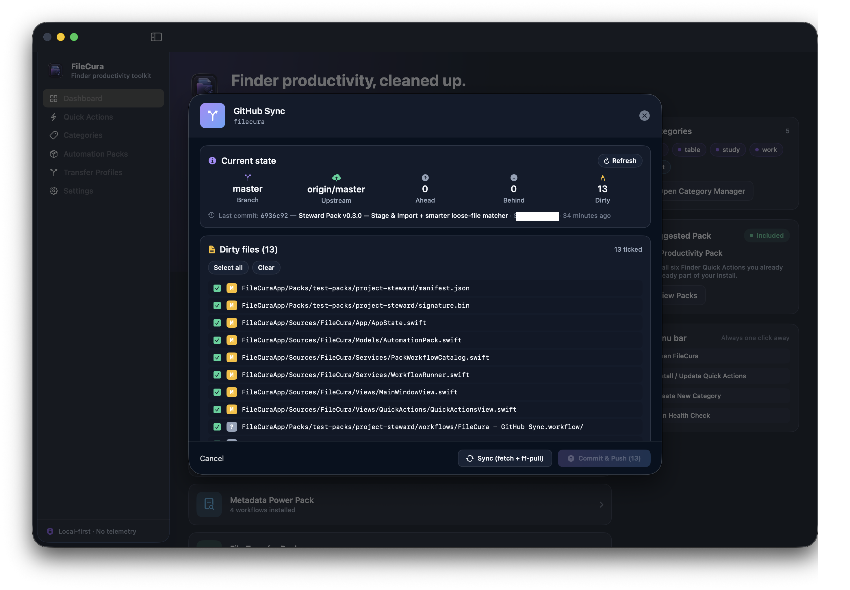Click the M status badge for manifest.json

(231, 288)
